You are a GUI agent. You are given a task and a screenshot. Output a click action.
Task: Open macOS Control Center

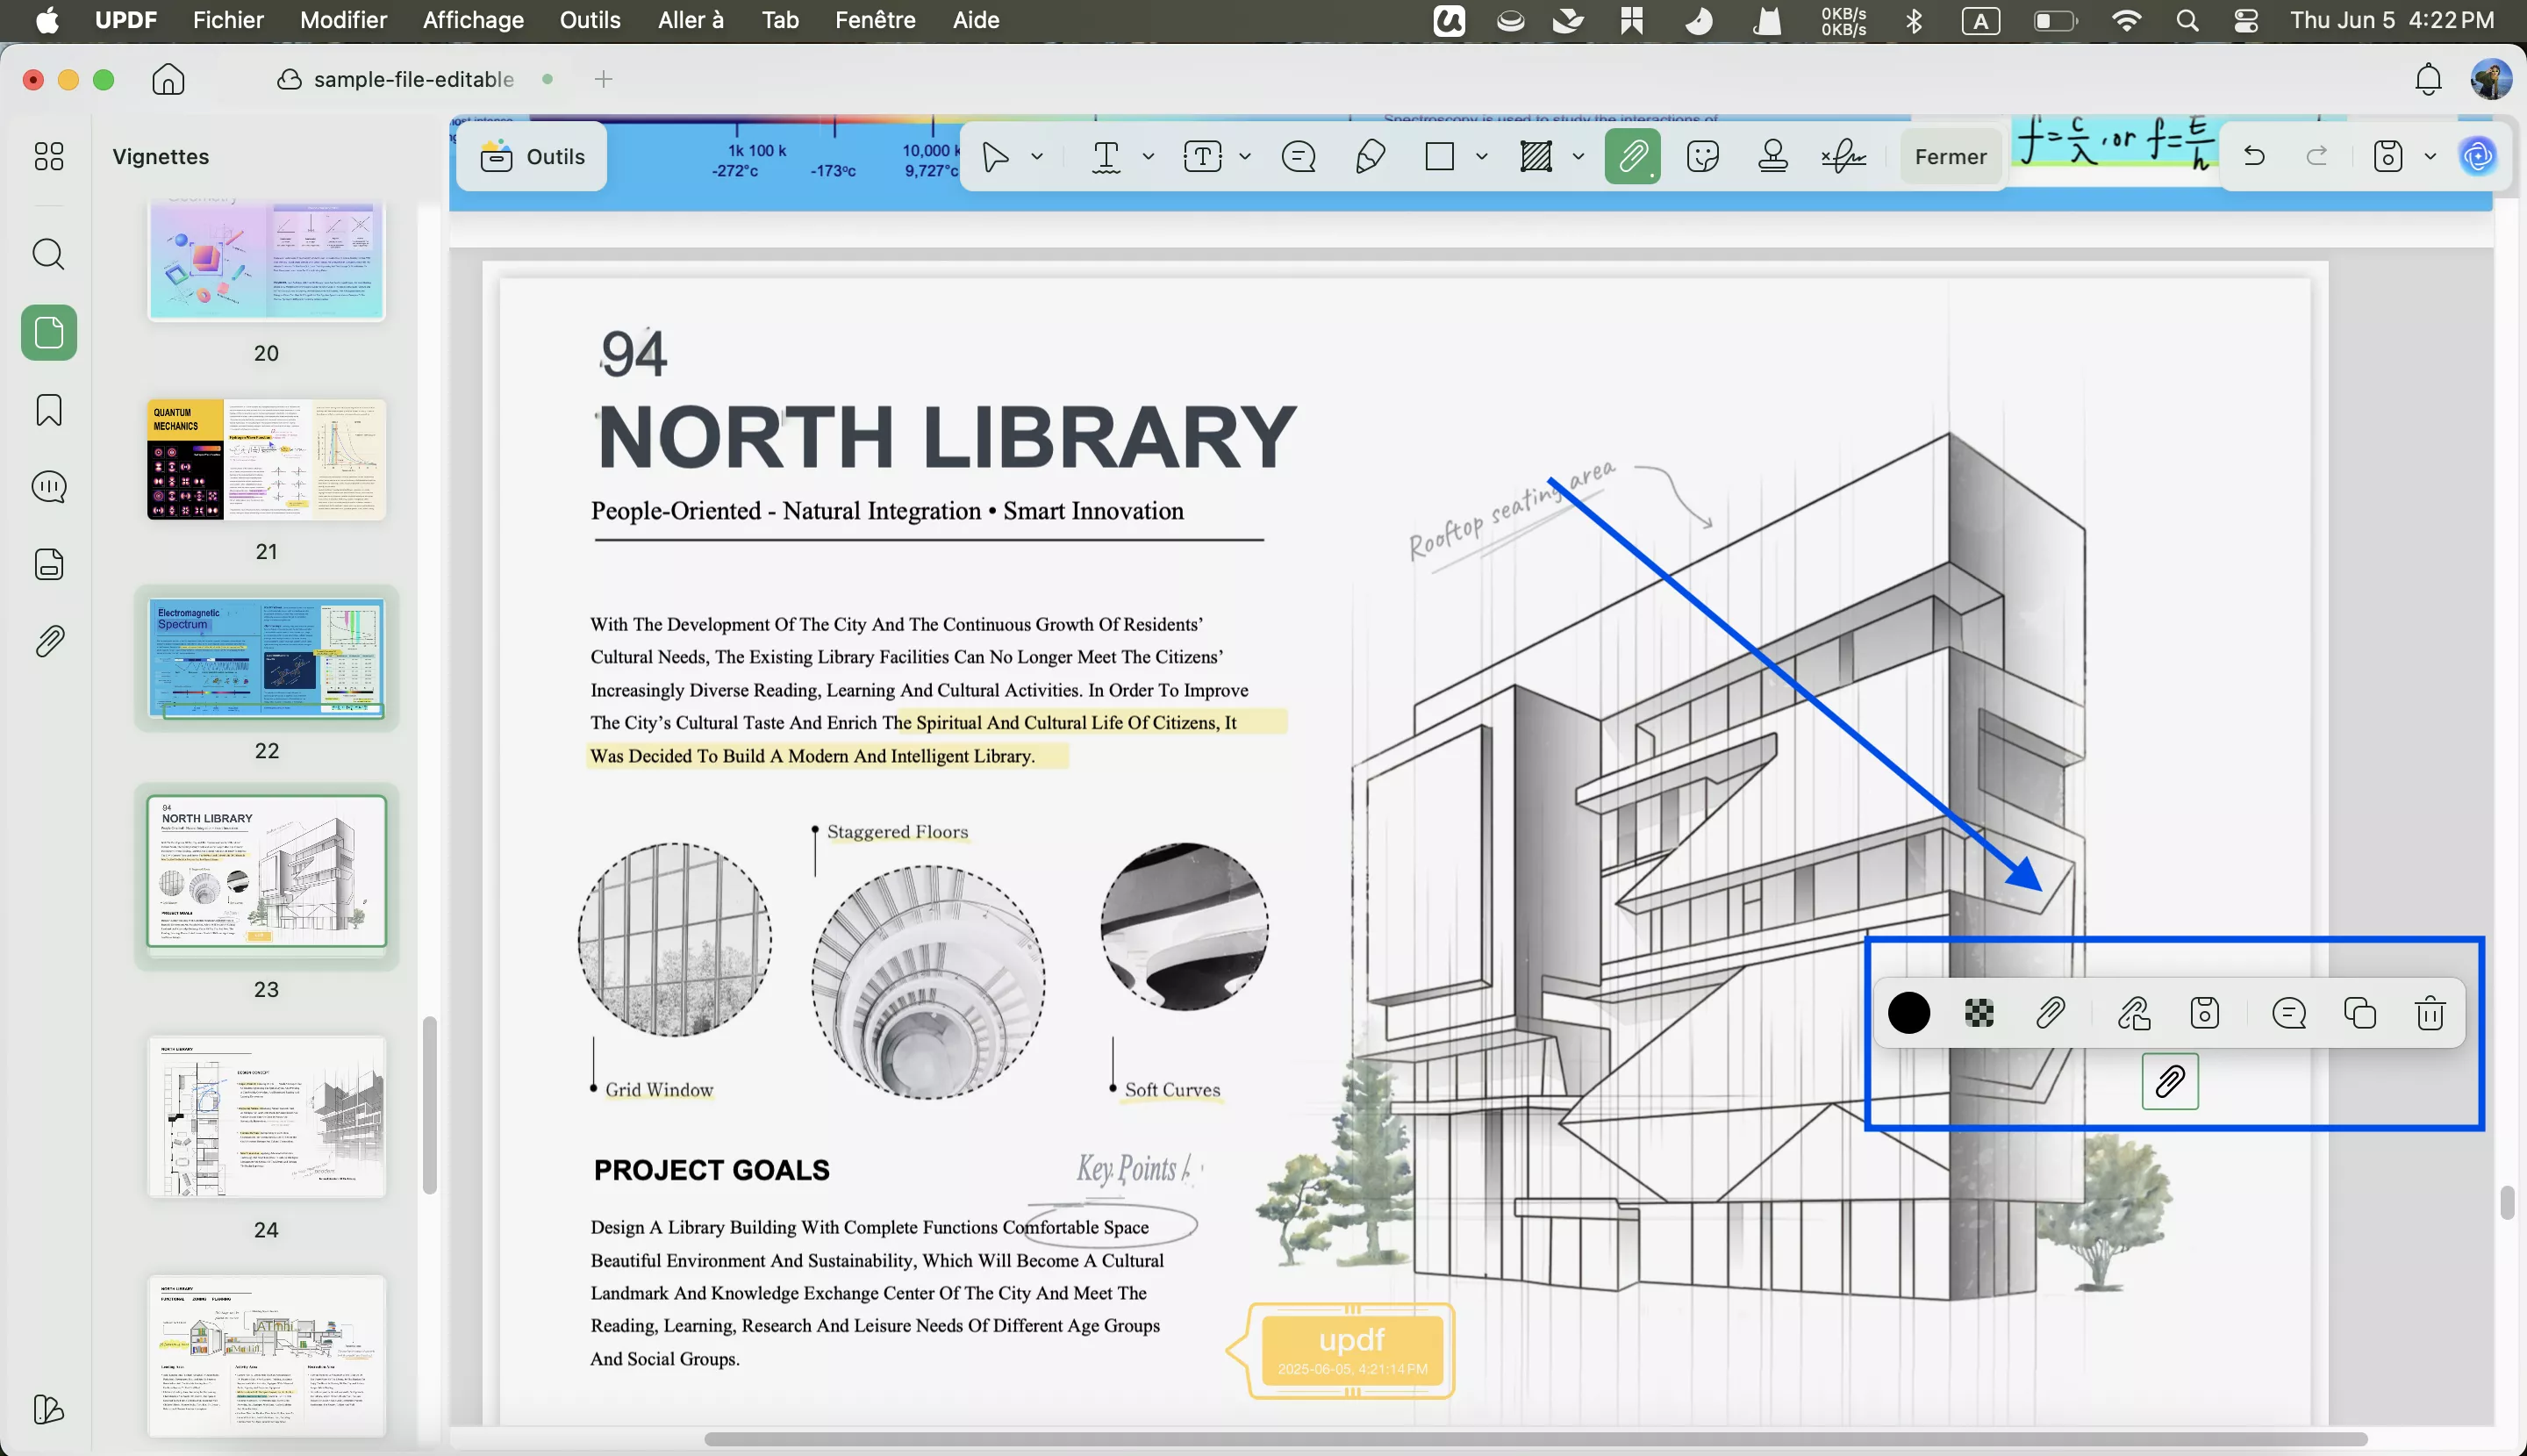(2246, 20)
